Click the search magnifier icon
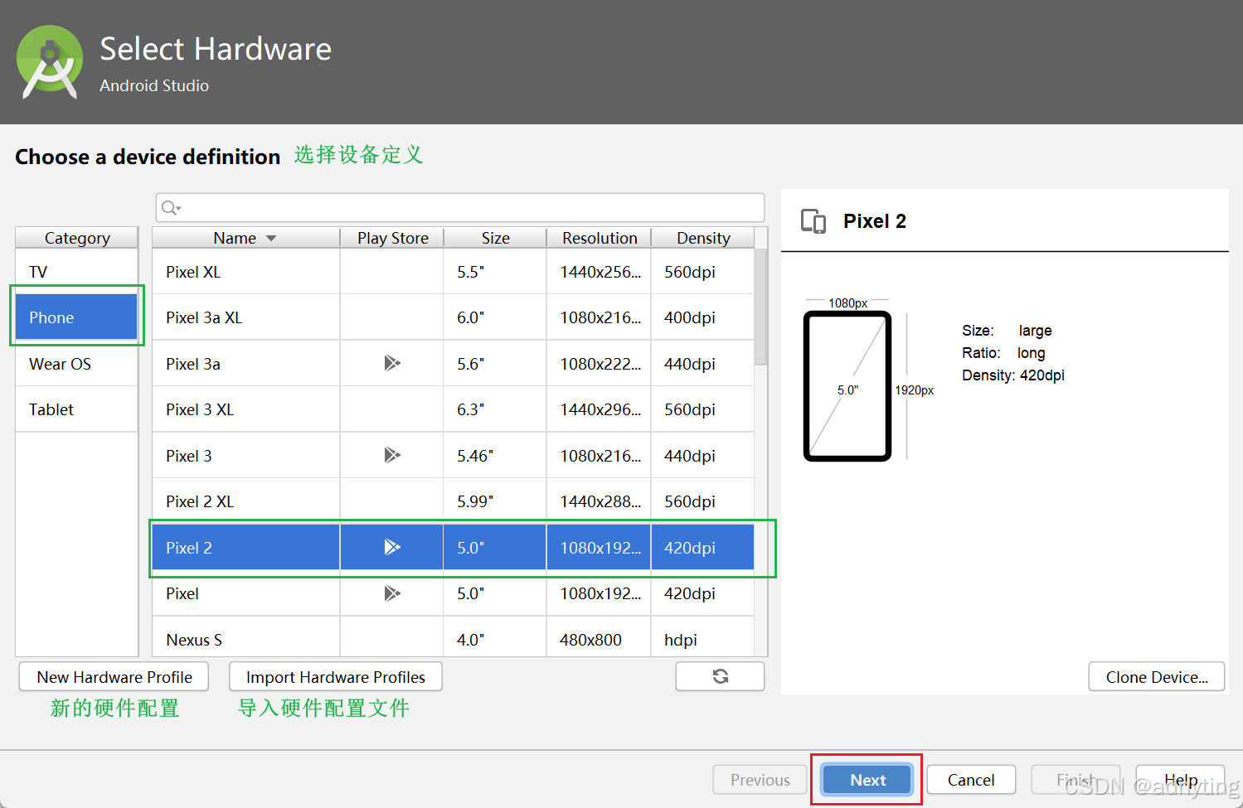The image size is (1243, 808). (170, 207)
